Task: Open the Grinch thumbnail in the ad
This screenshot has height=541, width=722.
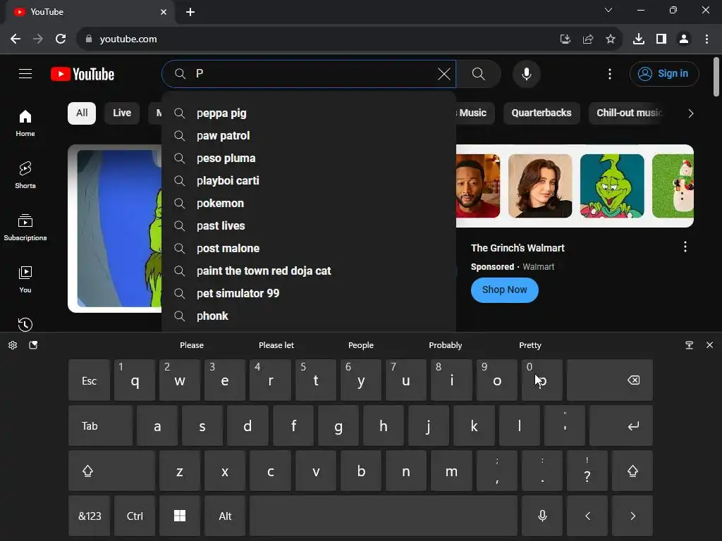Action: point(611,186)
